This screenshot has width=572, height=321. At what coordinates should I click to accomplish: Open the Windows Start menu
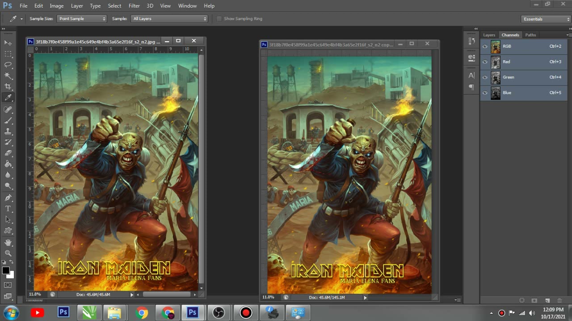coord(11,313)
